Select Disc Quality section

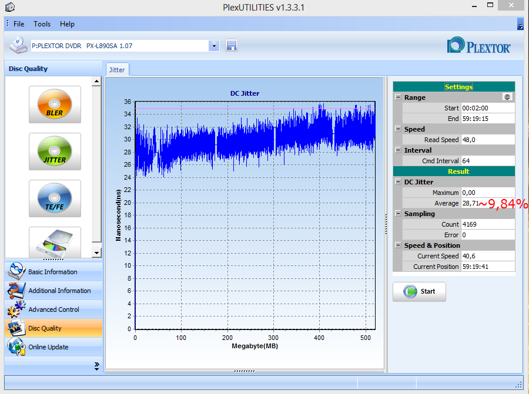[x=53, y=328]
